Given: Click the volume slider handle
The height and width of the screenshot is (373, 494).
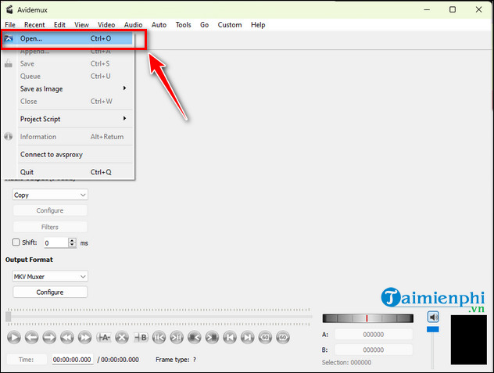Looking at the screenshot, I should (x=433, y=329).
